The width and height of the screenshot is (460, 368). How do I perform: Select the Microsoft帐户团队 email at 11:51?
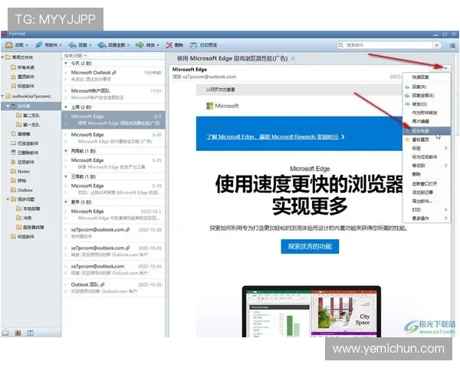pos(113,94)
